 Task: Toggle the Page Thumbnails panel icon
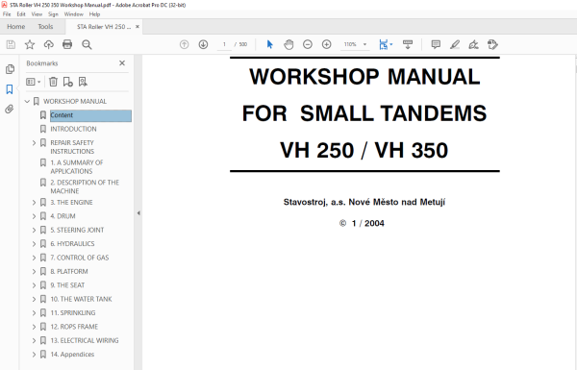(10, 69)
